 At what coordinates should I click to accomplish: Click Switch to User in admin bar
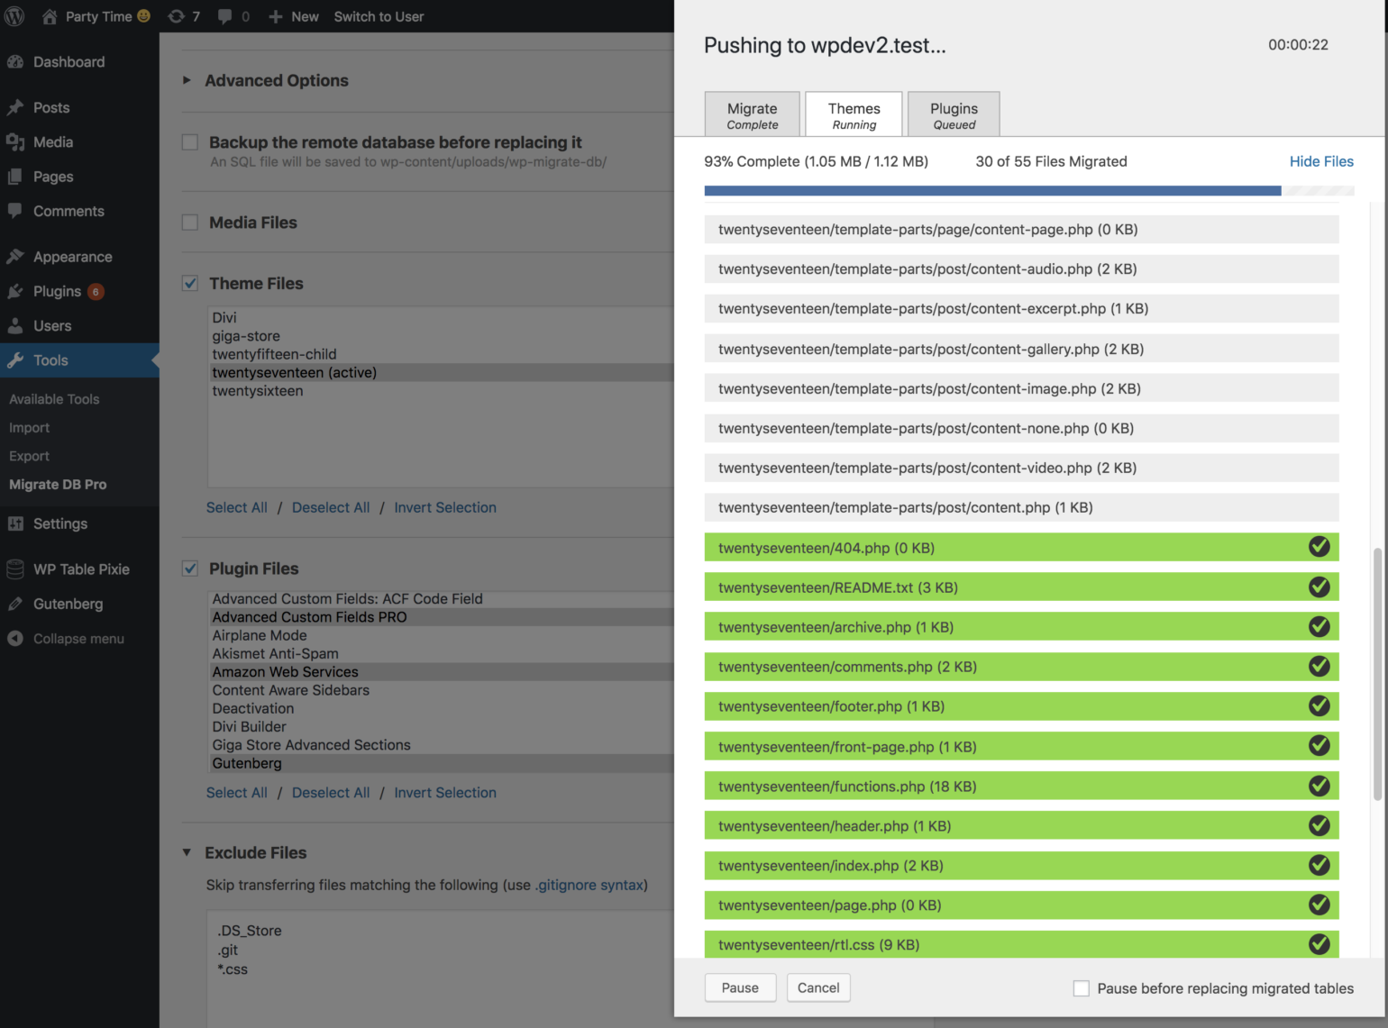point(379,16)
